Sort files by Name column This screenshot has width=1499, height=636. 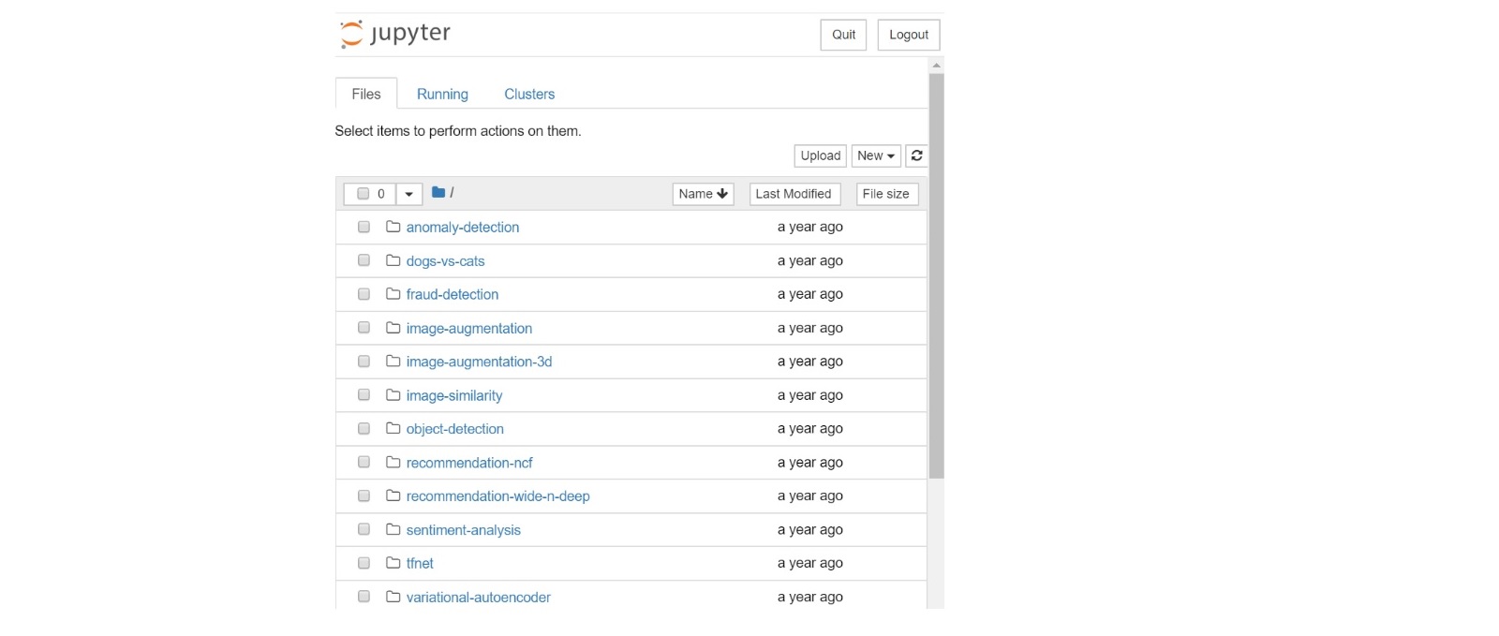(703, 194)
